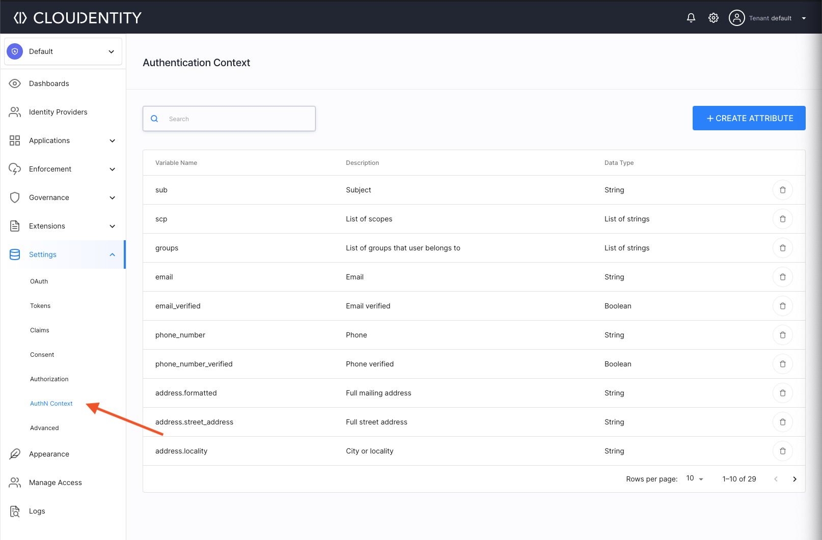
Task: Delete the address.street_address attribute
Action: [x=783, y=422]
